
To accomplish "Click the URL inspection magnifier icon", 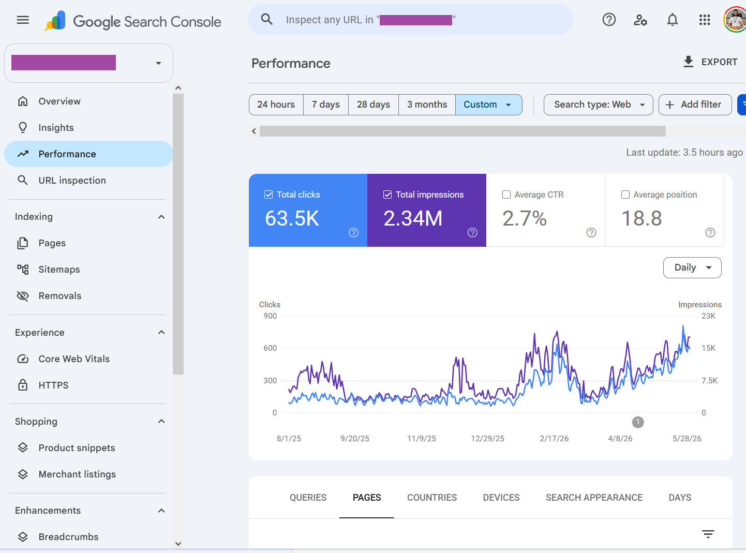I will [23, 180].
